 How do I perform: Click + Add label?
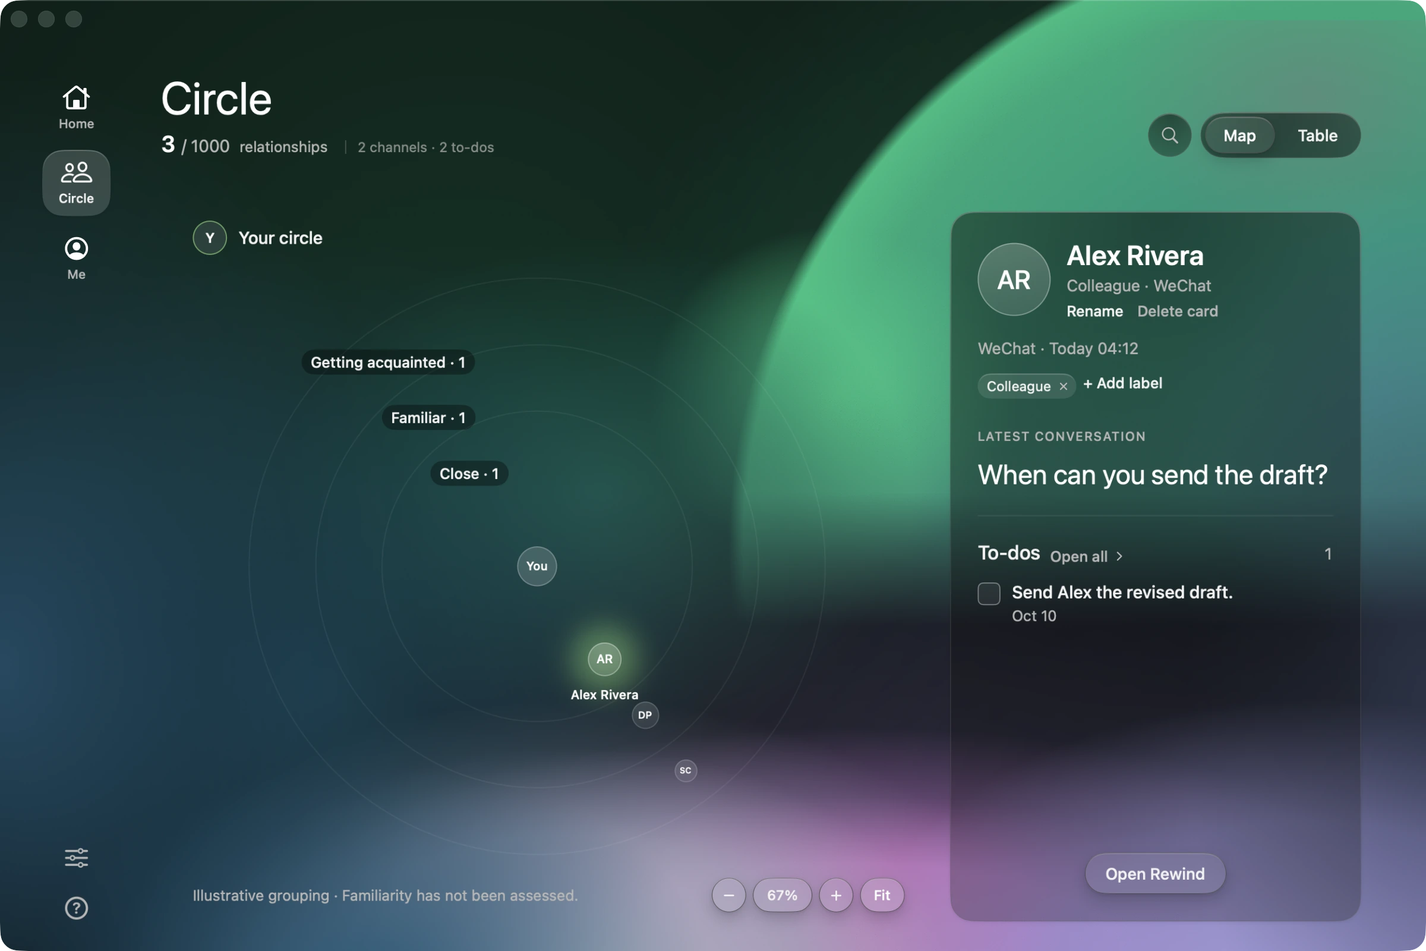click(x=1123, y=383)
